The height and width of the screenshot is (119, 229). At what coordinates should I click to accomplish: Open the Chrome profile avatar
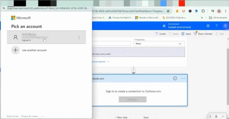(x=219, y=11)
